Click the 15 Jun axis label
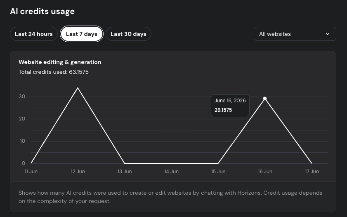This screenshot has height=217, width=347. click(218, 172)
